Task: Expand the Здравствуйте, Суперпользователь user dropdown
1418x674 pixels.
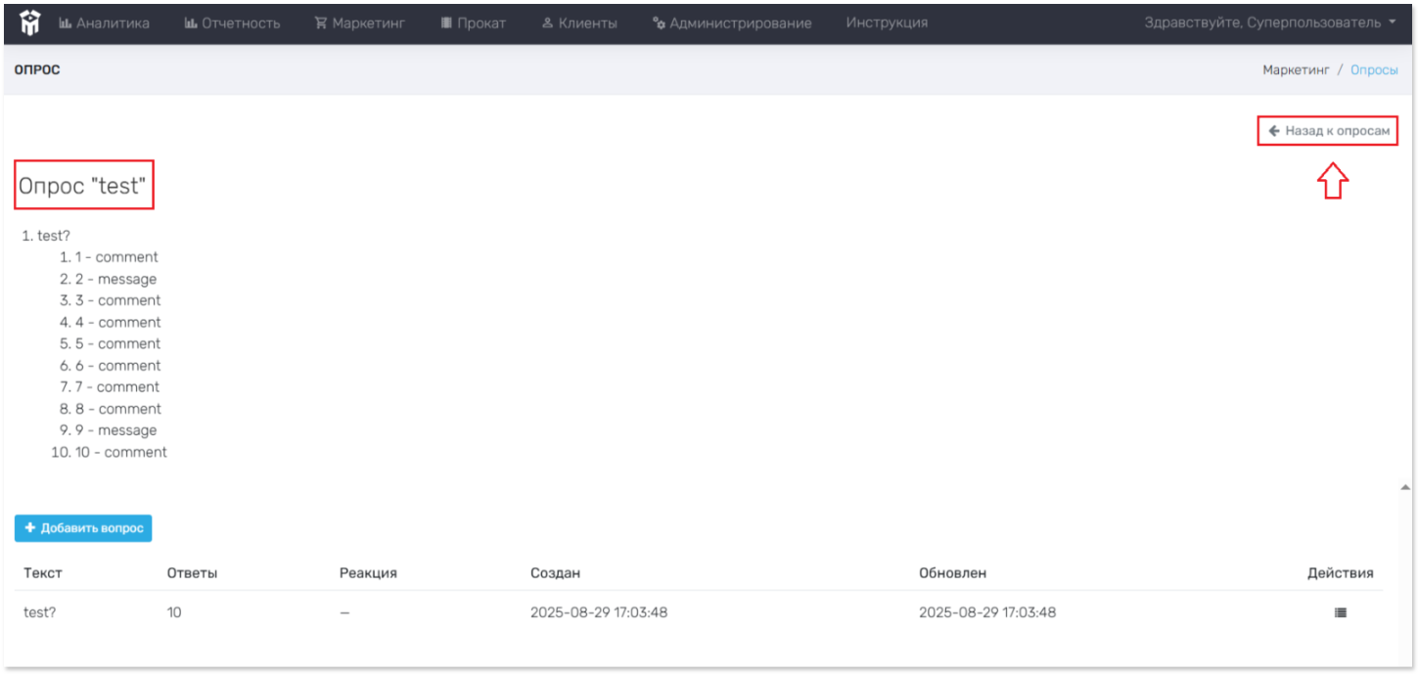Action: tap(1271, 22)
